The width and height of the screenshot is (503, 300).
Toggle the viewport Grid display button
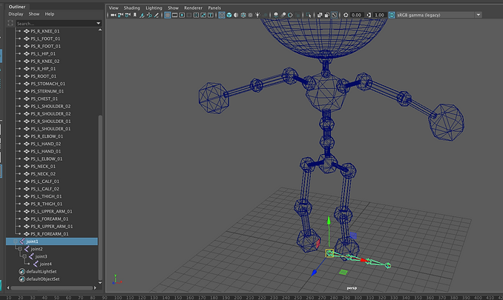tap(168, 15)
